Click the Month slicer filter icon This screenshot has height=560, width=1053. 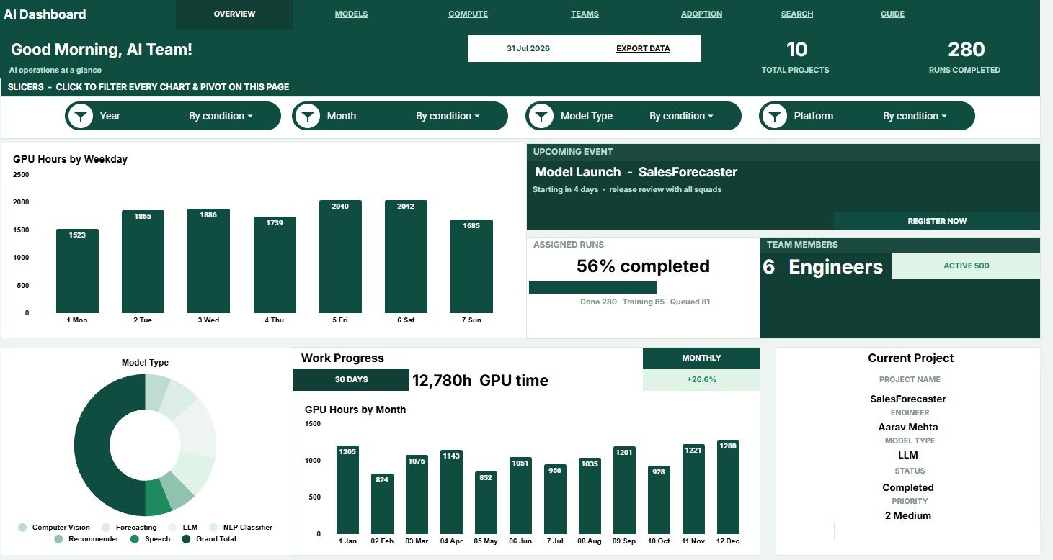[308, 116]
